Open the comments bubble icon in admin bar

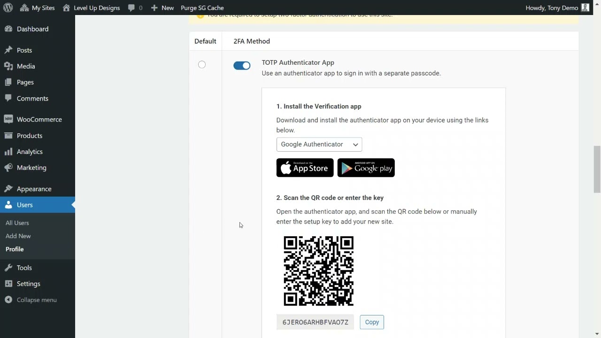131,8
